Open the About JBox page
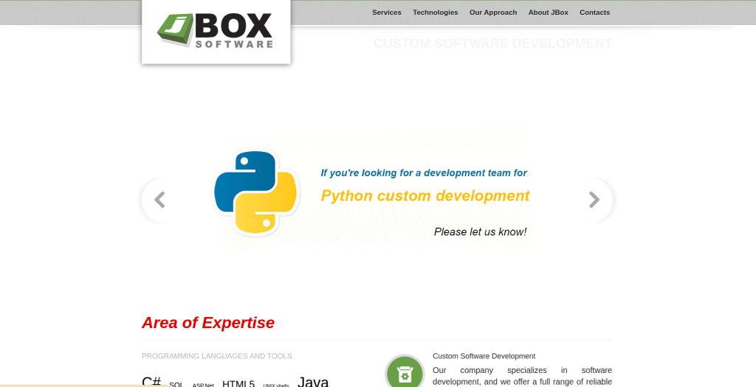This screenshot has height=387, width=756. [x=549, y=13]
